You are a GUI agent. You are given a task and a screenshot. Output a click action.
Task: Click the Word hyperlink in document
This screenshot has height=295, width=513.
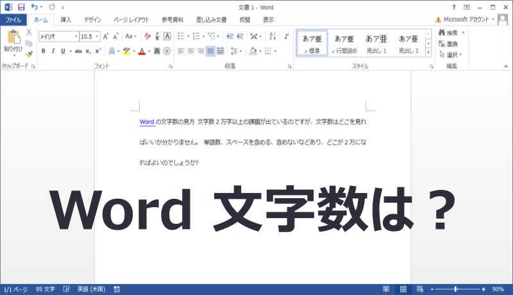[147, 122]
